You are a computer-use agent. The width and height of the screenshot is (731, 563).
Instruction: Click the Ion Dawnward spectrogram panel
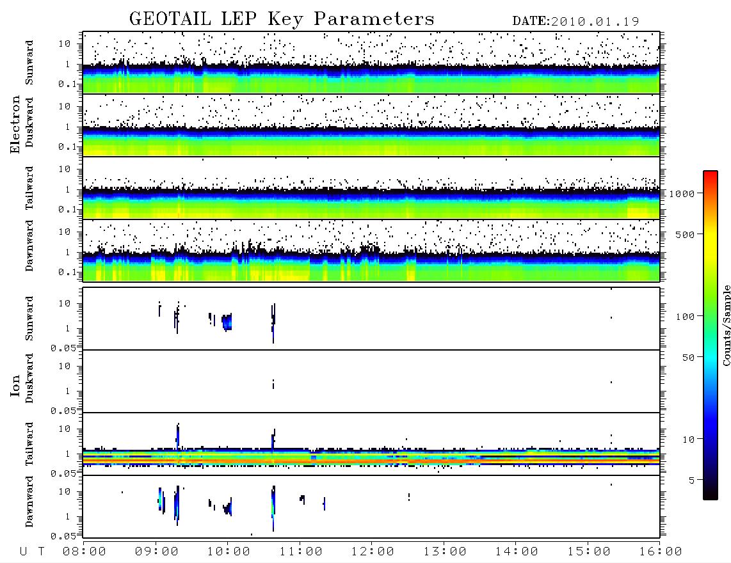coord(371,506)
